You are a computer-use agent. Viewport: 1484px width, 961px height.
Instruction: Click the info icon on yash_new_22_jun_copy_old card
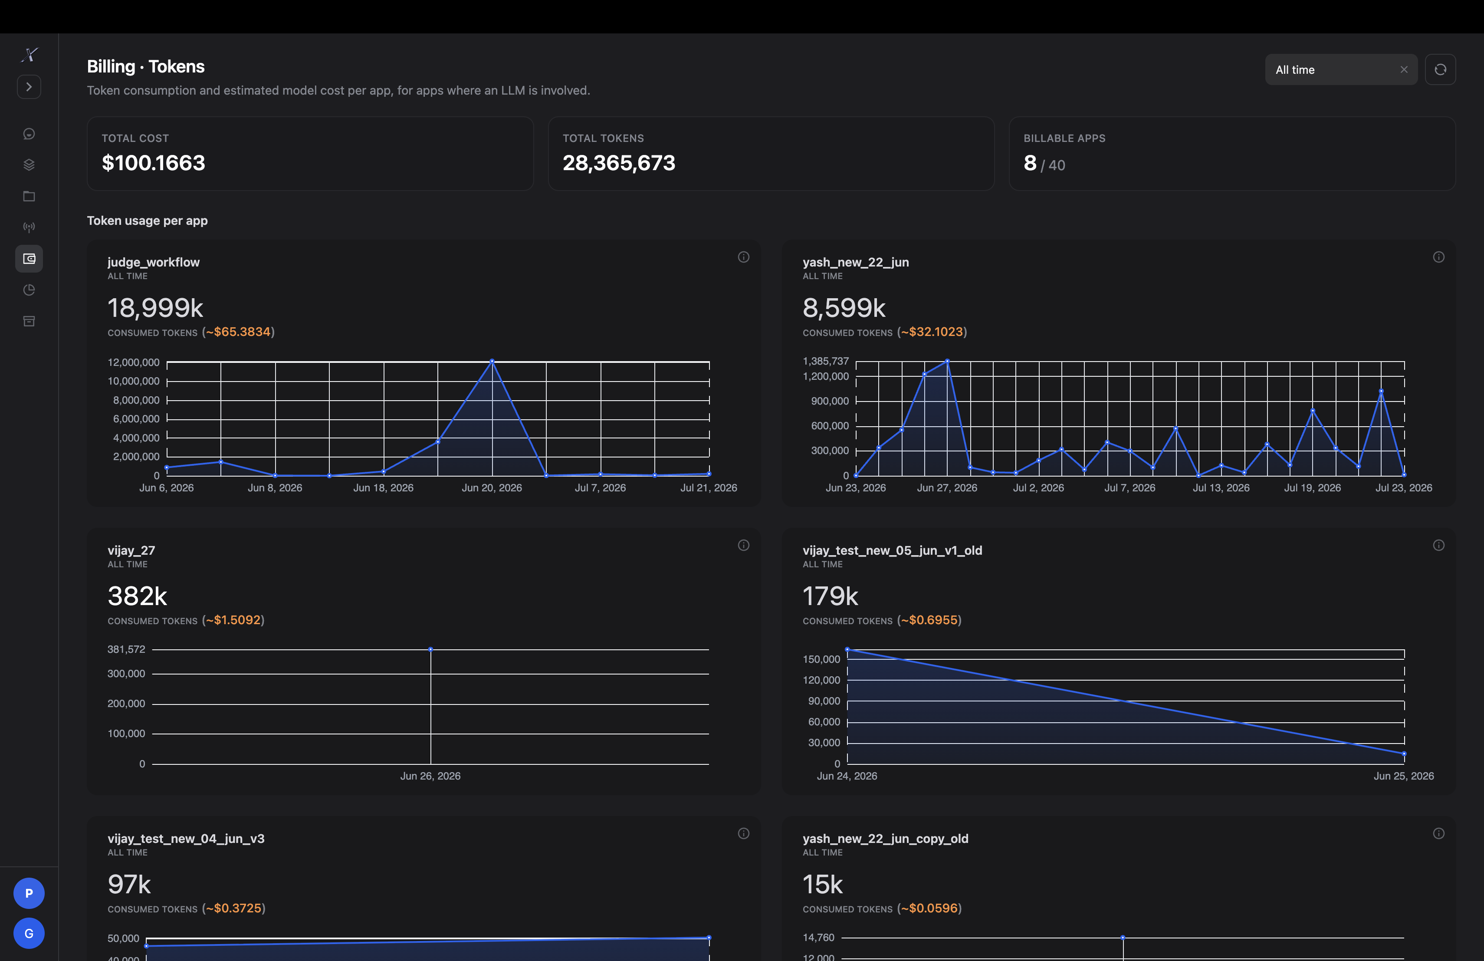1438,833
